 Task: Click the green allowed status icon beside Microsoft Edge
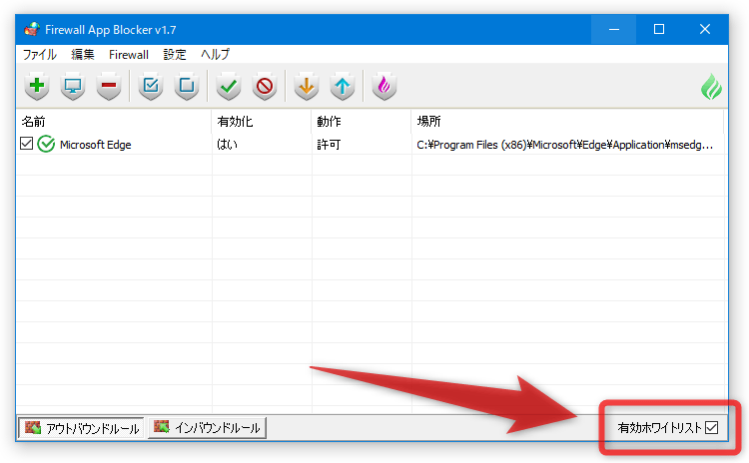pyautogui.click(x=46, y=144)
